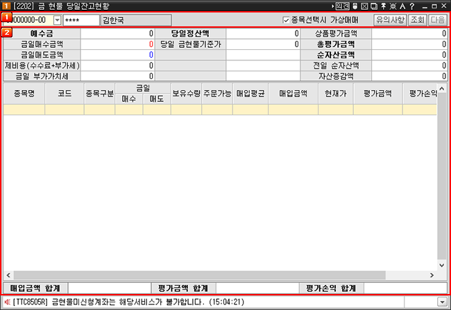
Task: Click the font size 'A' icon
Action: [x=401, y=6]
